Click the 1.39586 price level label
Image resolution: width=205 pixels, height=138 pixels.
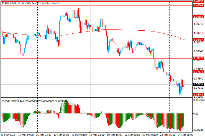click(x=198, y=17)
